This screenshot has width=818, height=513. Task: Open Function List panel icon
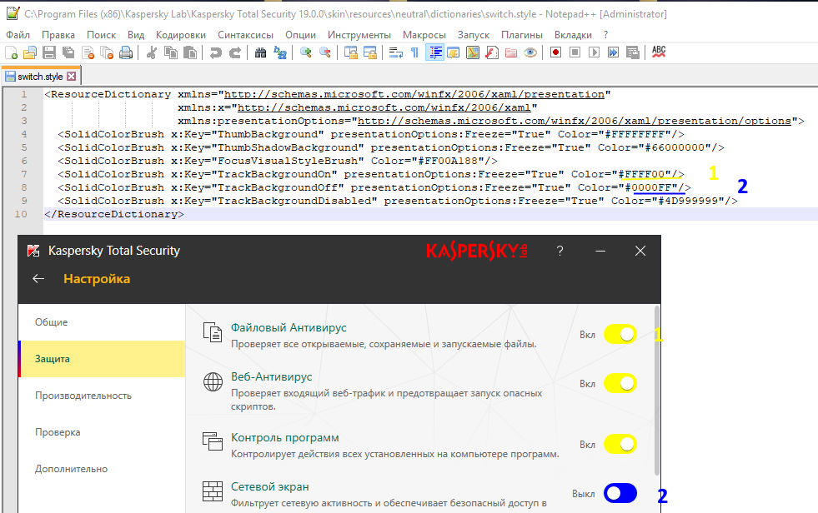492,52
